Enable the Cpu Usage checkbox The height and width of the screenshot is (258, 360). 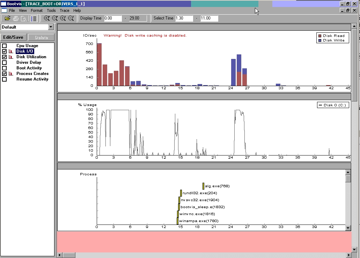[x=5, y=46]
